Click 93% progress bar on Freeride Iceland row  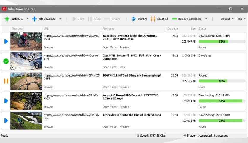click(x=222, y=121)
